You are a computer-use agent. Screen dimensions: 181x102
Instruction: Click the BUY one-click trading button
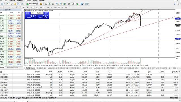[46, 13]
